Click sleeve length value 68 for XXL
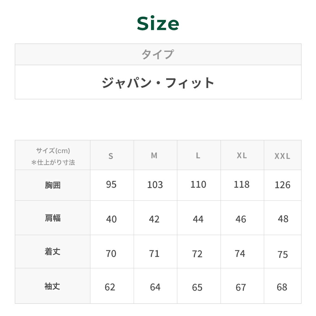The width and height of the screenshot is (316, 316). tap(282, 287)
